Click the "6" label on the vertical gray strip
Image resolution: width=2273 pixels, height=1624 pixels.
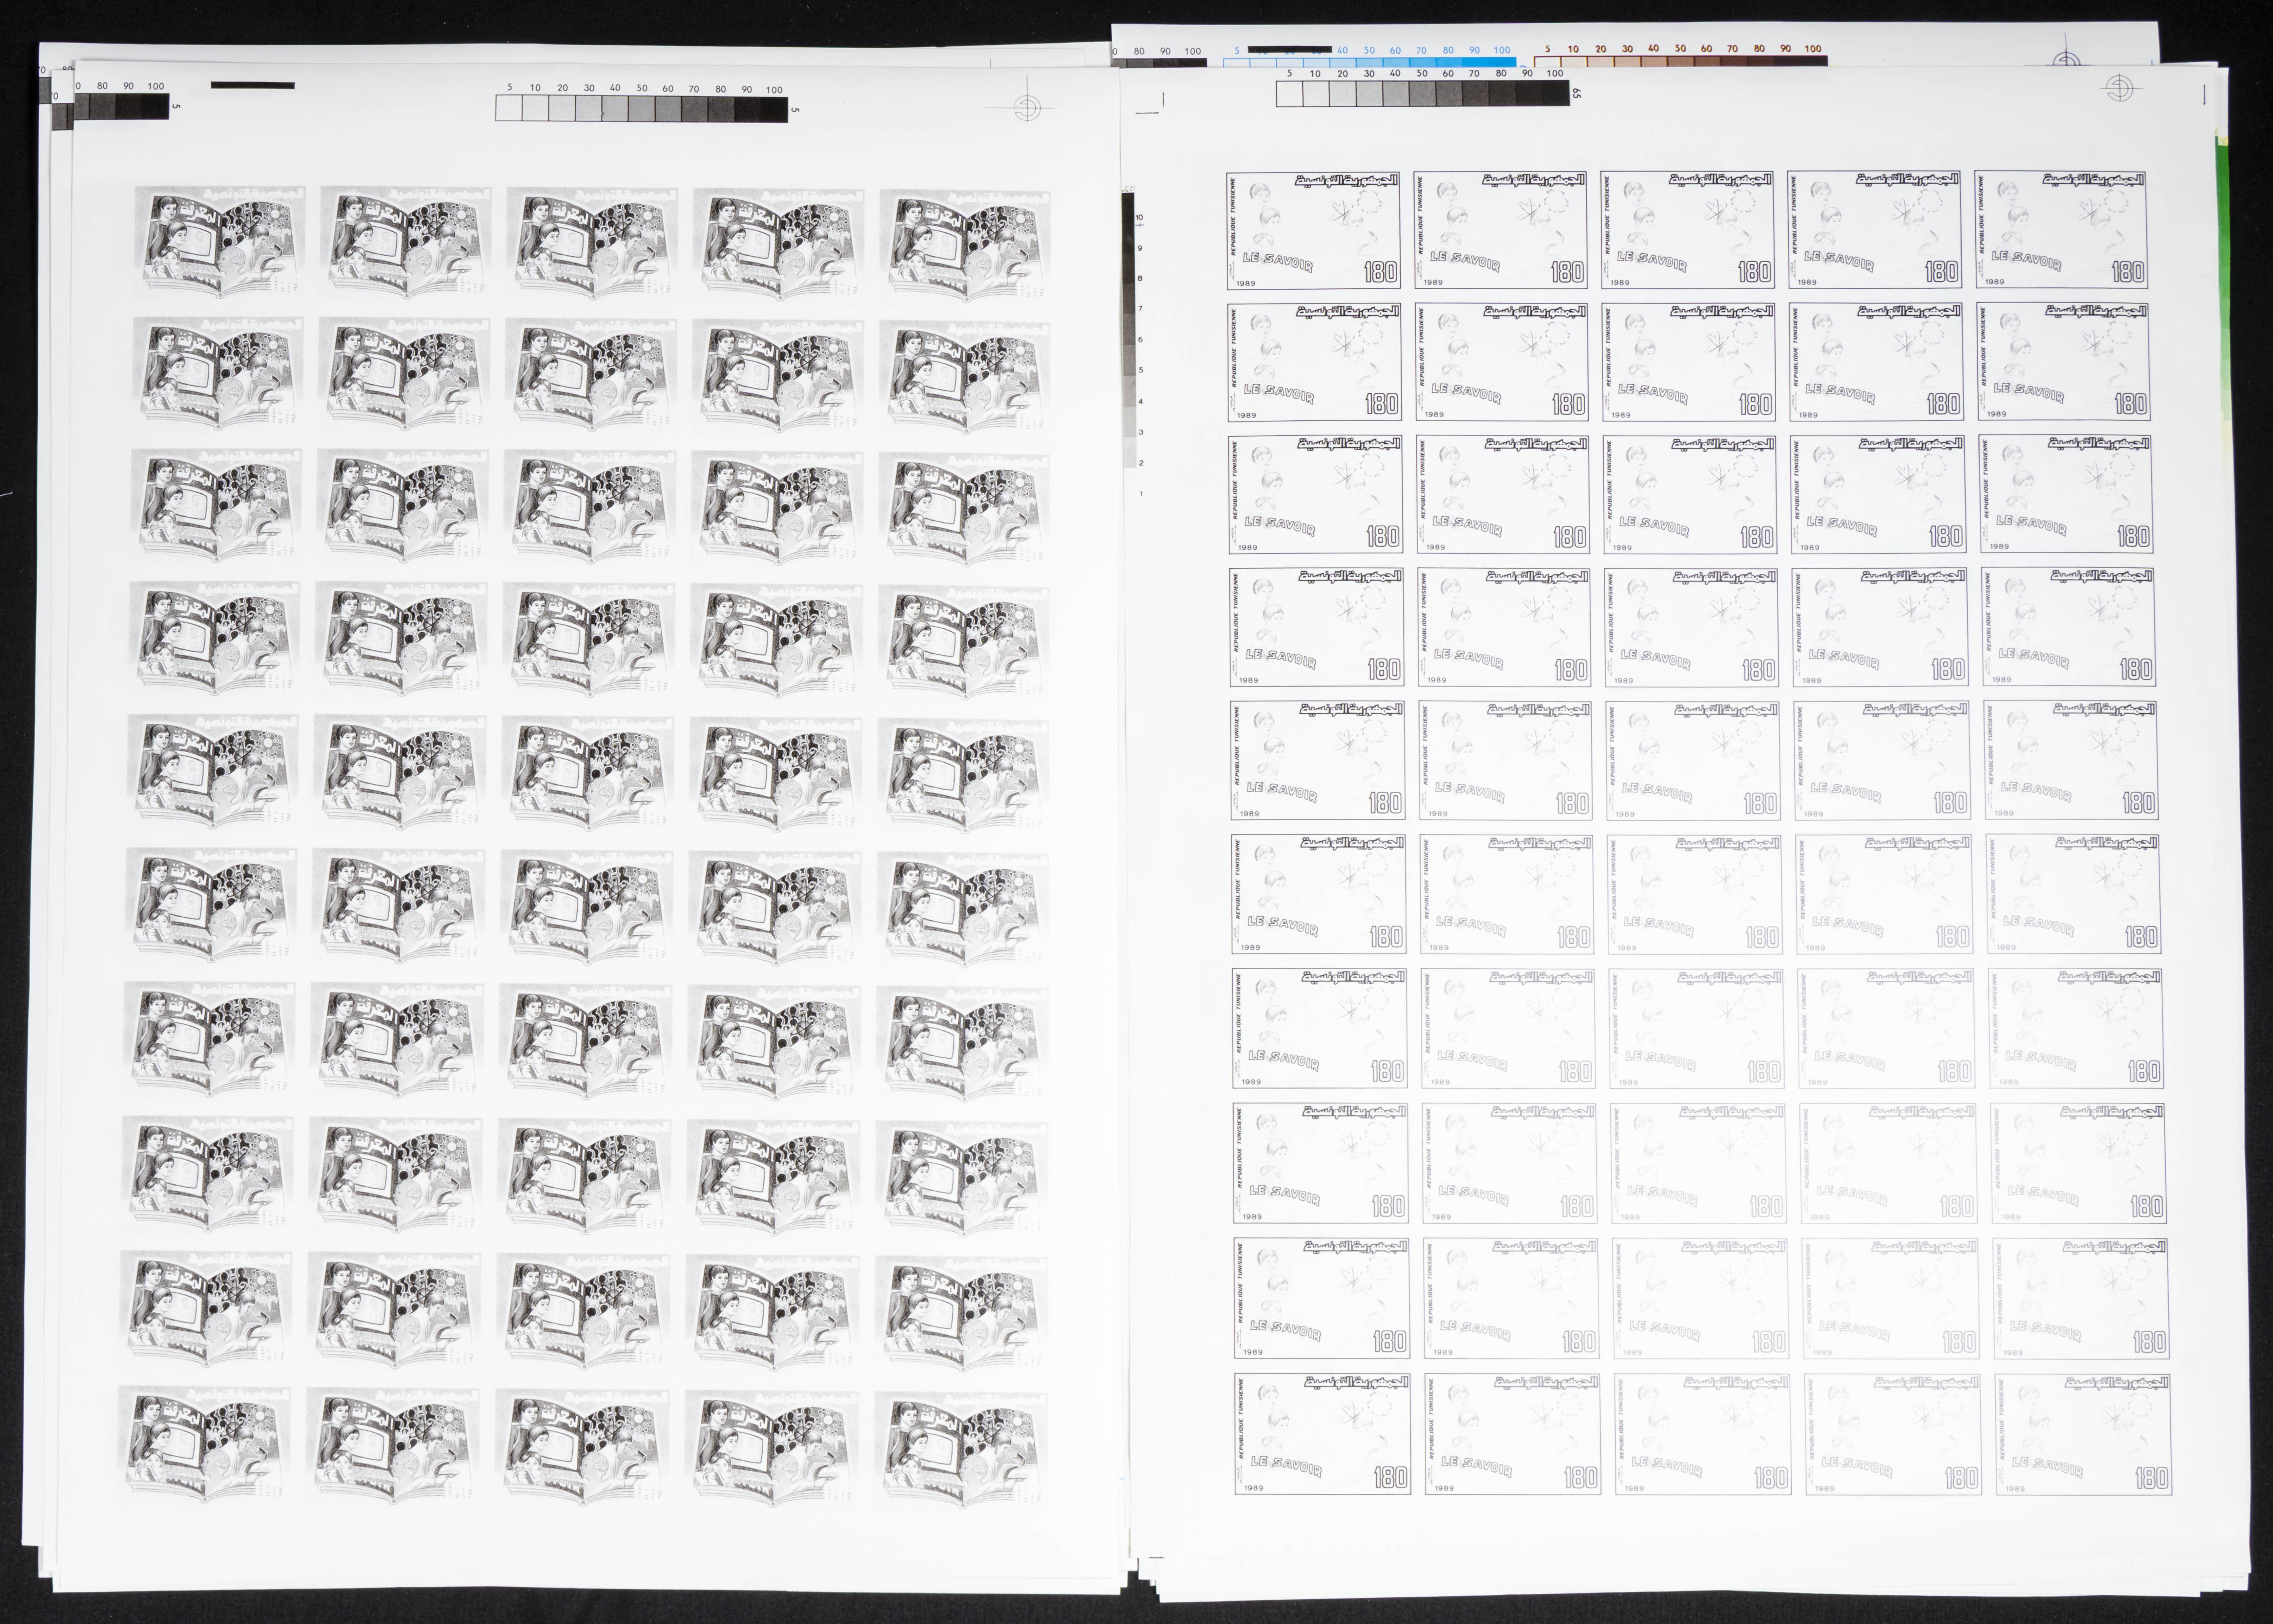coord(1140,340)
